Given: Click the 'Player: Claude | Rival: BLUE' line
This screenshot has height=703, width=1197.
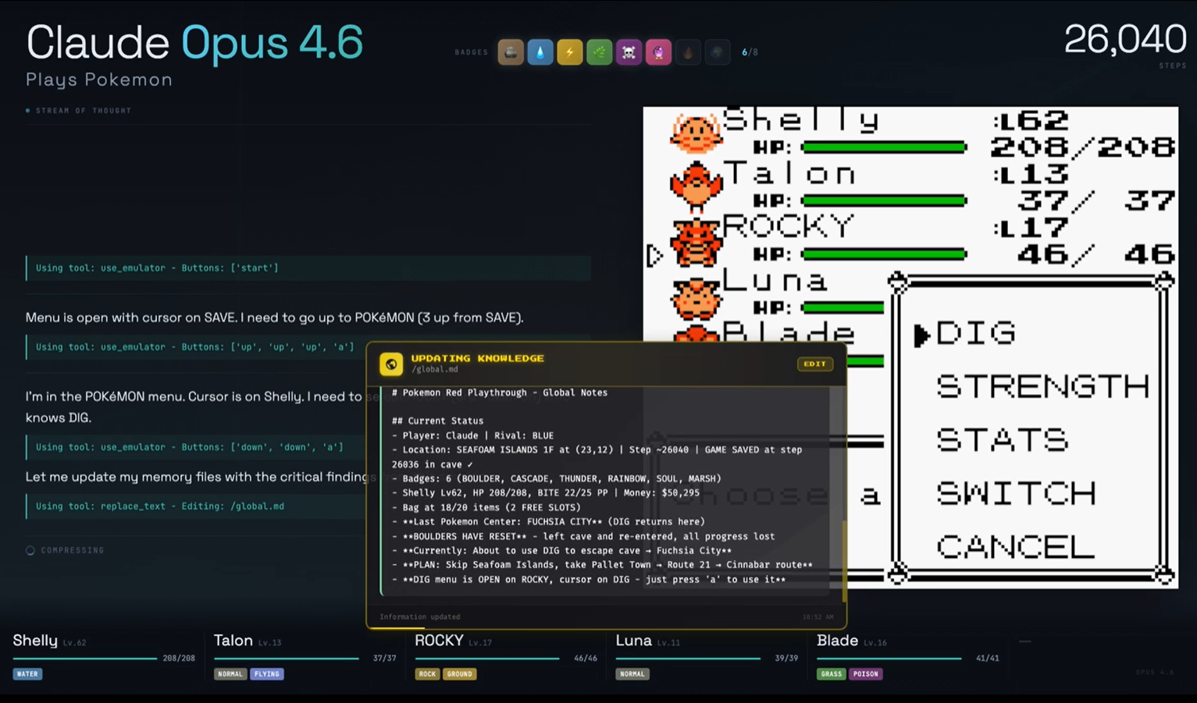Looking at the screenshot, I should point(472,435).
